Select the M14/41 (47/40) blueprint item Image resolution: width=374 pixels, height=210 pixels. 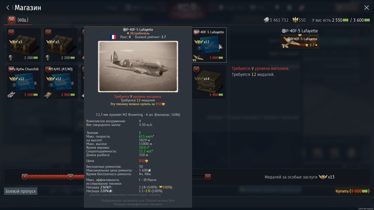click(61, 82)
